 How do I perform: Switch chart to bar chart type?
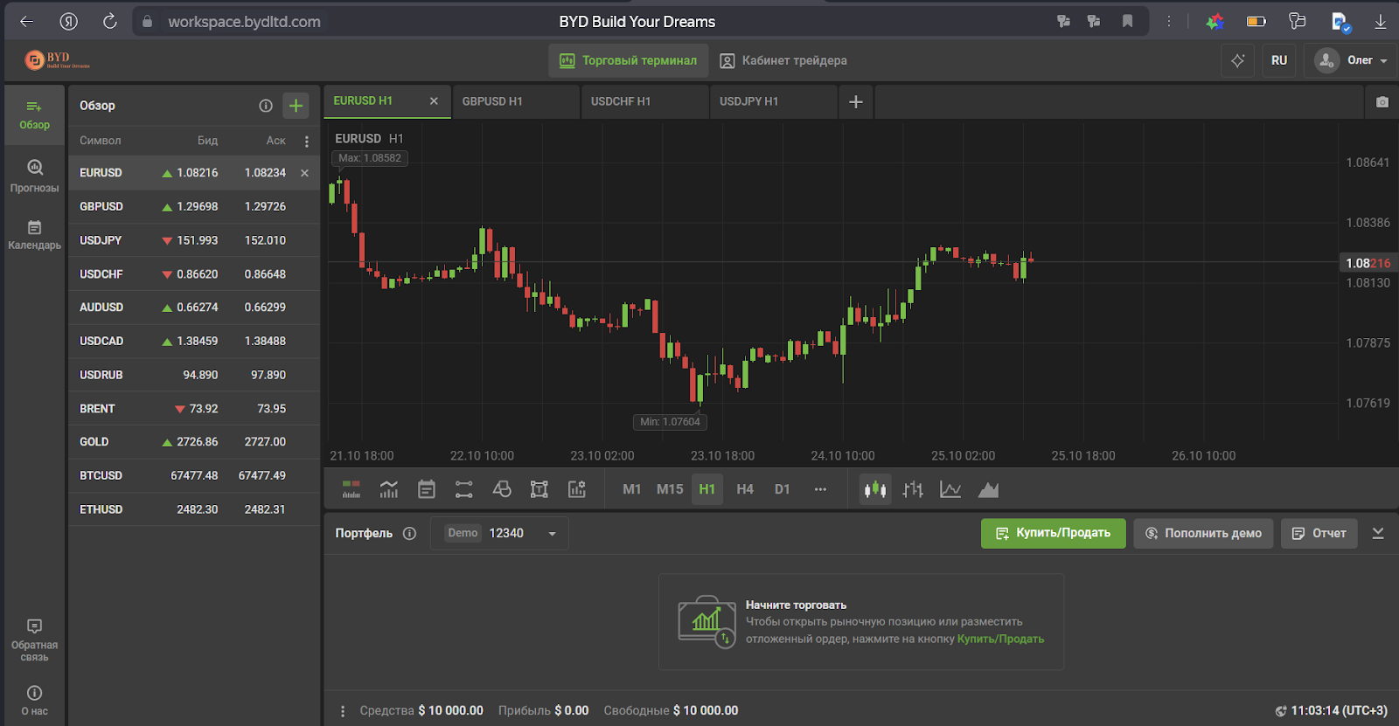tap(913, 489)
